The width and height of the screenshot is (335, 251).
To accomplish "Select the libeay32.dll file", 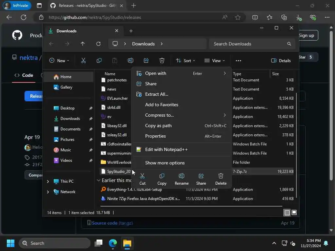I will 117,126.
